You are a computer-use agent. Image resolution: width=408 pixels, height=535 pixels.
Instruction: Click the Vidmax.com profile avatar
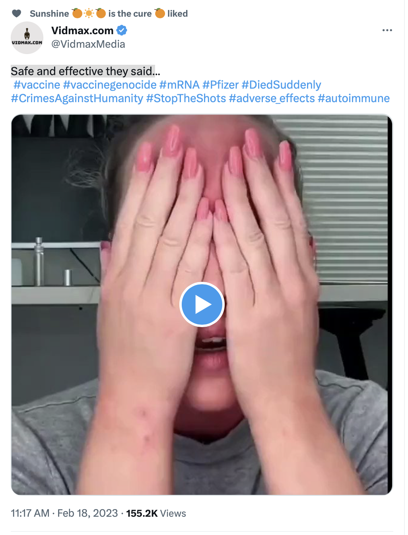pos(27,38)
